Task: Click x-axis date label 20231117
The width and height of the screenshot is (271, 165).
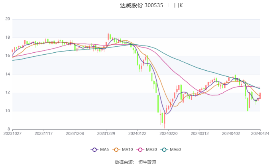Action: coord(43,133)
